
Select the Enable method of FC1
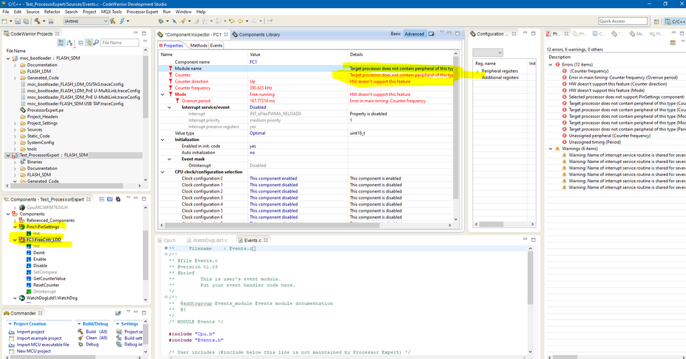[40, 259]
